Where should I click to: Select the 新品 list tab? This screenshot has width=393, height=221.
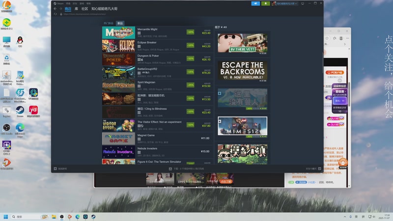[120, 23]
